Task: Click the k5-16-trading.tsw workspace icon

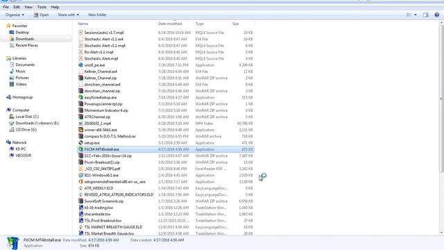Action: 80,208
